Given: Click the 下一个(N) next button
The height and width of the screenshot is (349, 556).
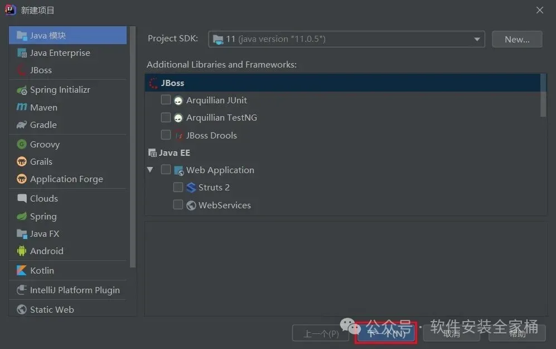Looking at the screenshot, I should [386, 333].
